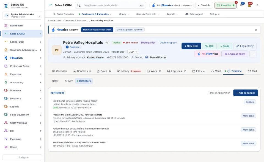This screenshot has width=264, height=162.
Task: Click Login as client
Action: 235,54
